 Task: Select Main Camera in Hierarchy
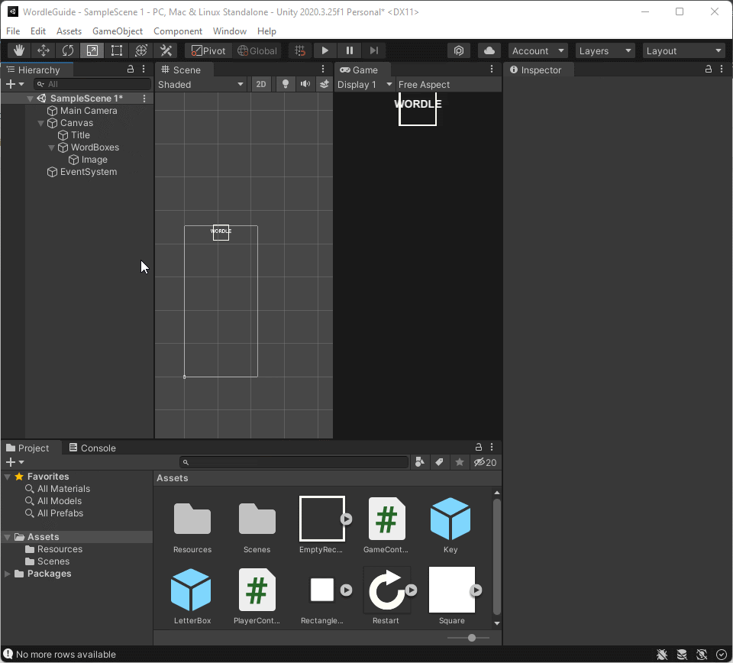click(x=89, y=111)
